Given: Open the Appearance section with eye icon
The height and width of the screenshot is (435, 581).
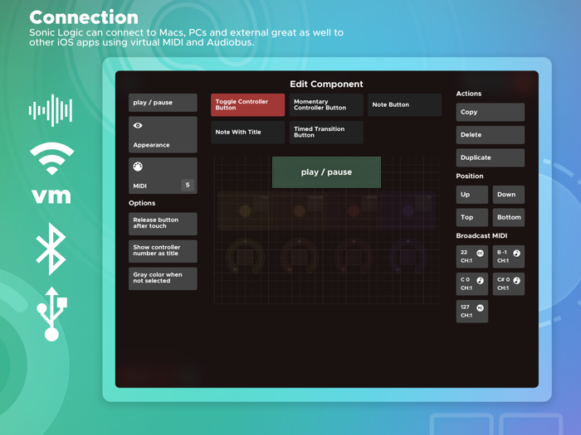Looking at the screenshot, I should [x=163, y=134].
